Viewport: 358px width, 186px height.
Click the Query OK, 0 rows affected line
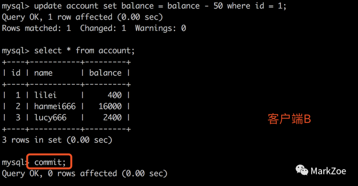(x=85, y=173)
